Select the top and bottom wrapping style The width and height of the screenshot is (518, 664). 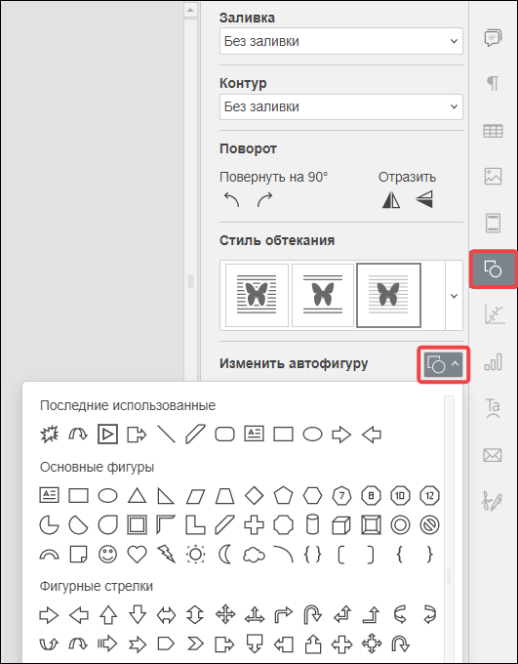point(323,295)
